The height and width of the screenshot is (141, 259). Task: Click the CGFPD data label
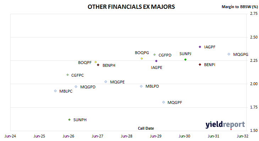(165, 55)
